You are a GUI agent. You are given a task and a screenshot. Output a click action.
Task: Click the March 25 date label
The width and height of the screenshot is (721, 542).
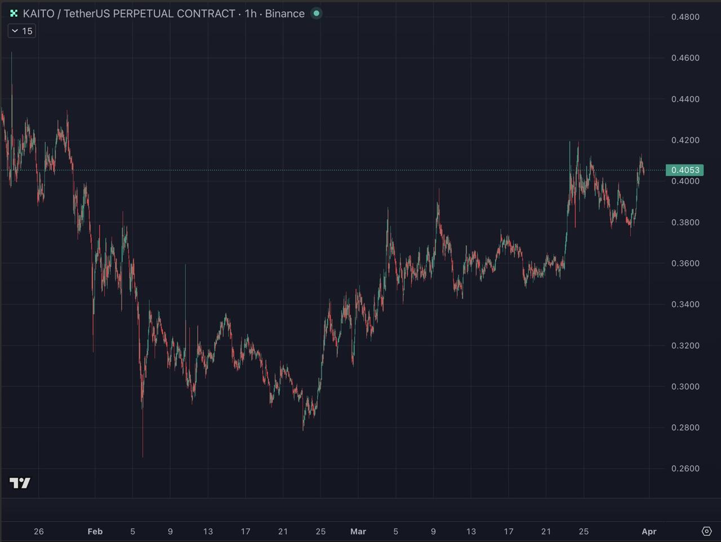click(584, 531)
